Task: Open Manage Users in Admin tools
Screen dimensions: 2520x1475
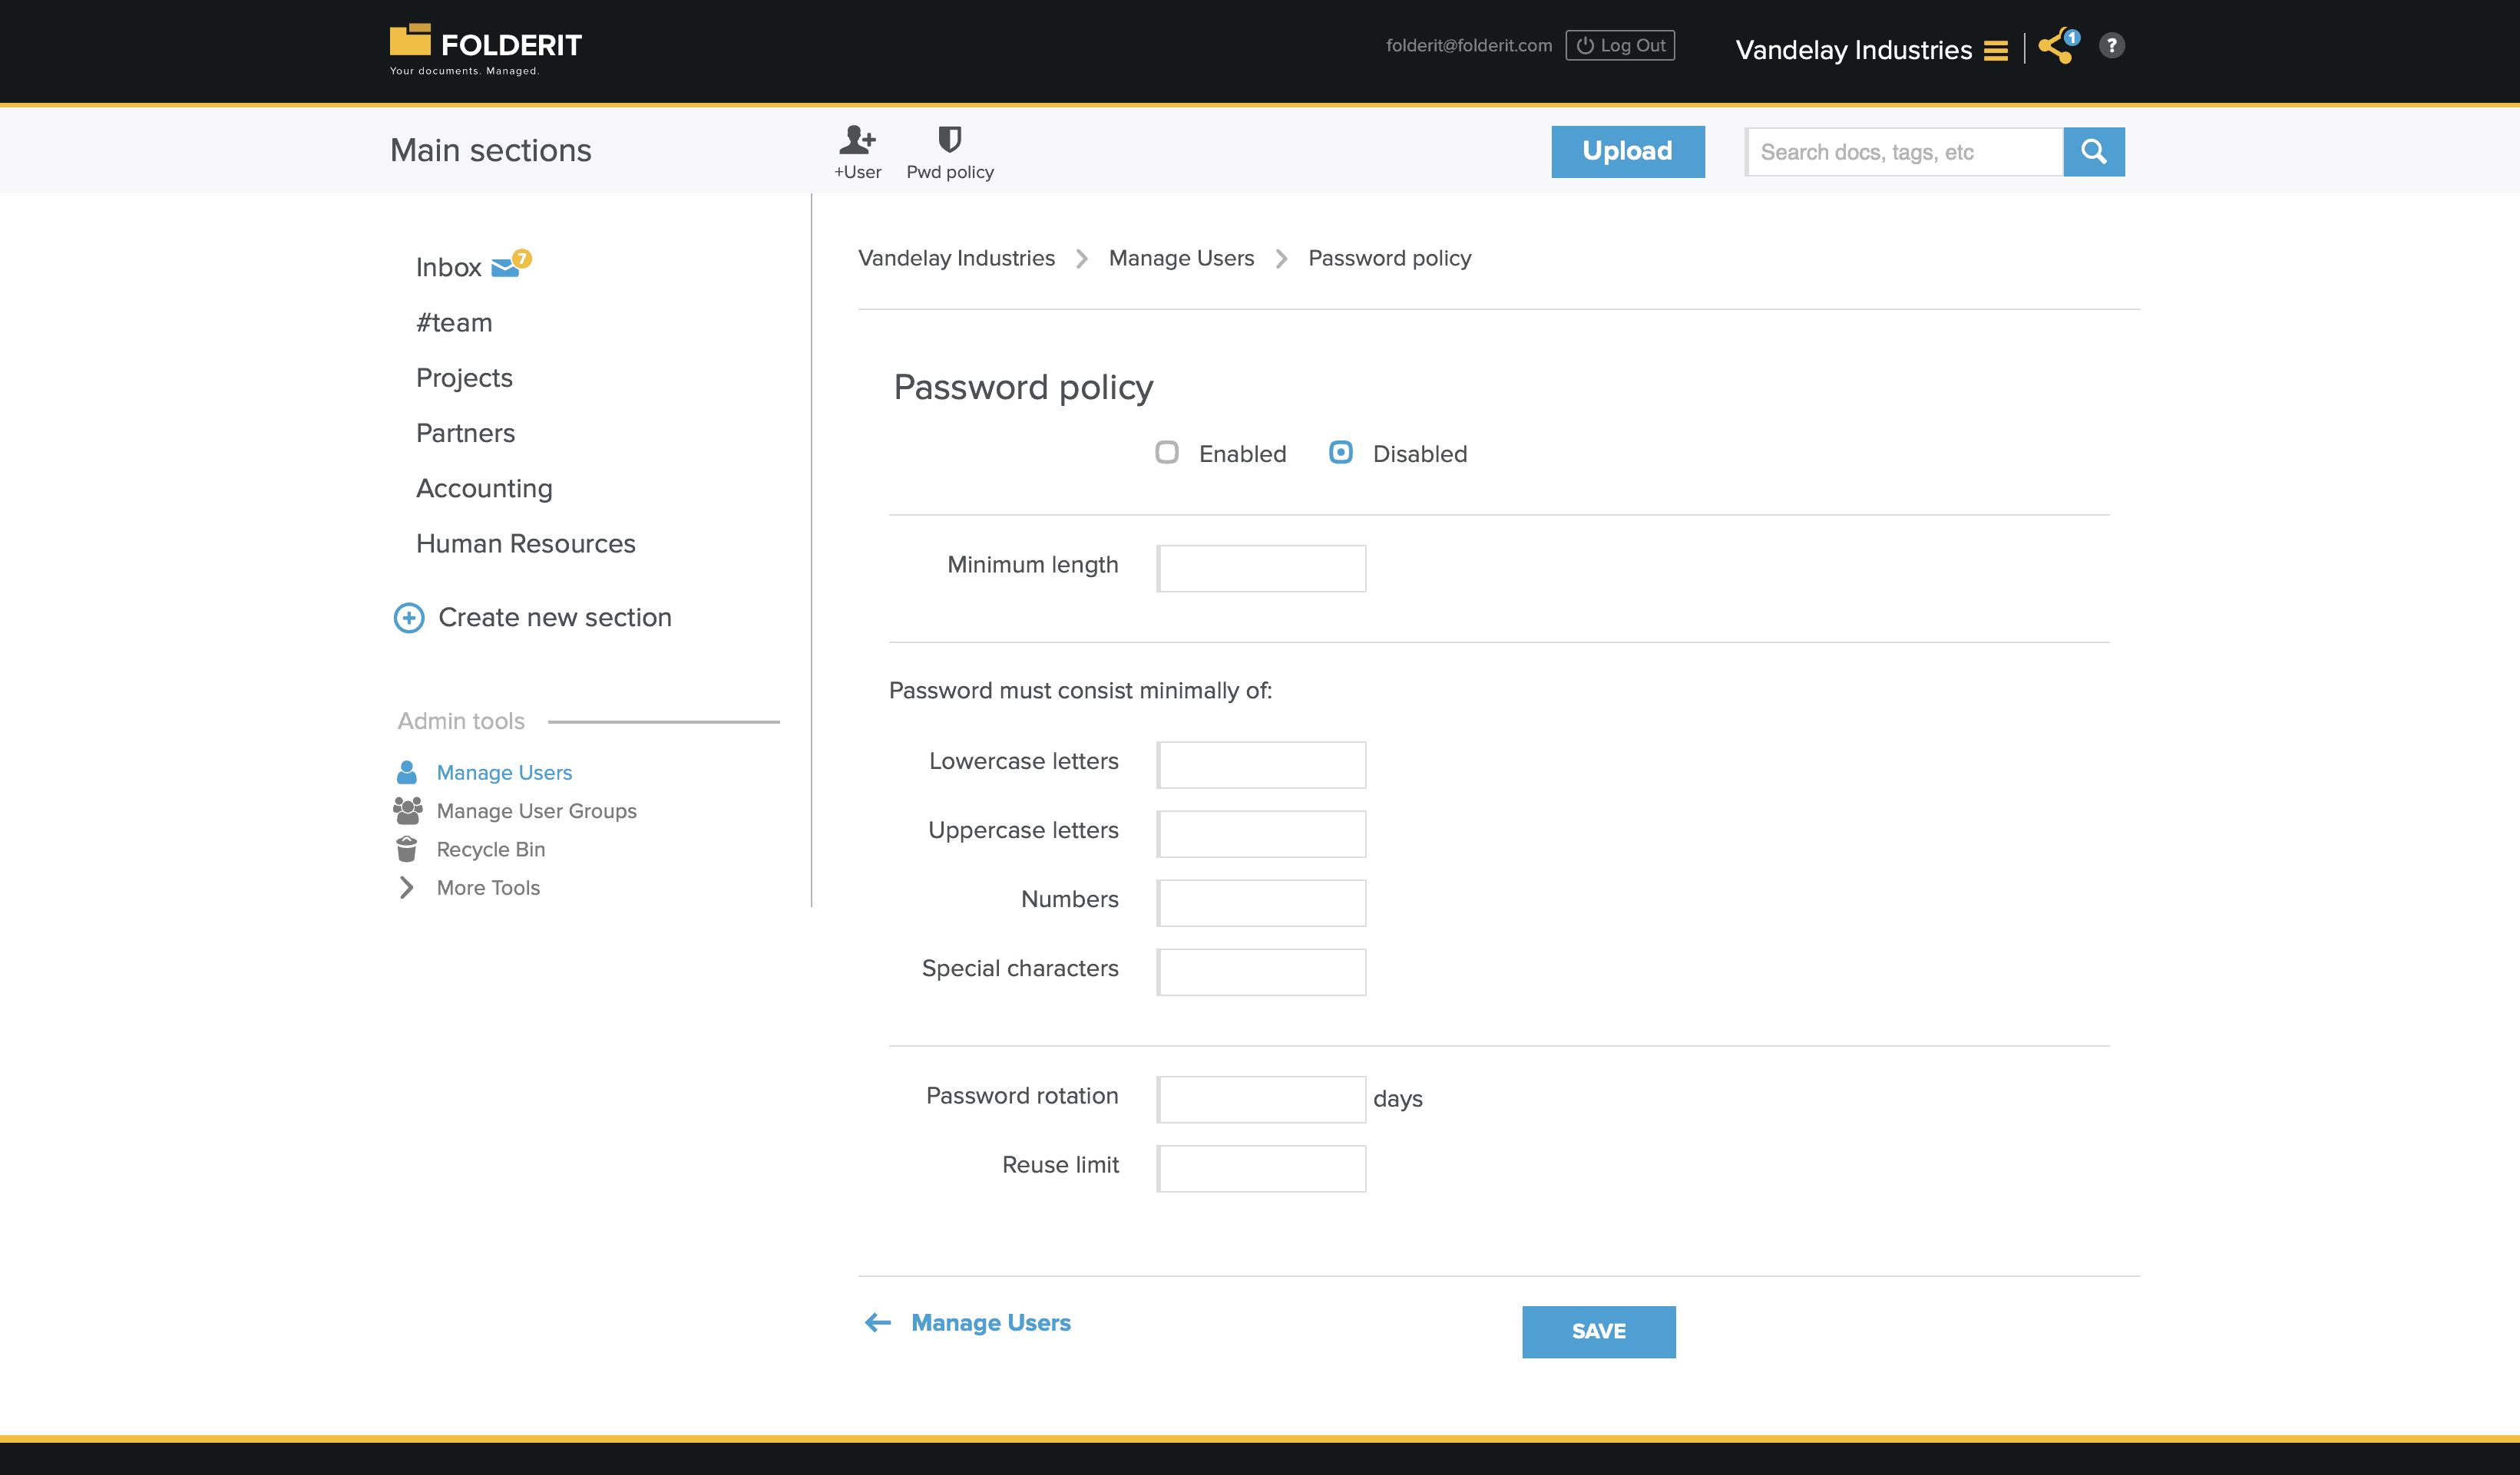Action: (x=504, y=773)
